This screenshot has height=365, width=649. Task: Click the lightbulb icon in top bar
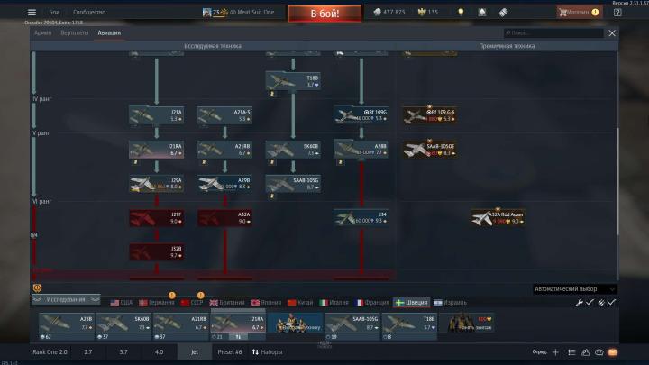[x=461, y=13]
